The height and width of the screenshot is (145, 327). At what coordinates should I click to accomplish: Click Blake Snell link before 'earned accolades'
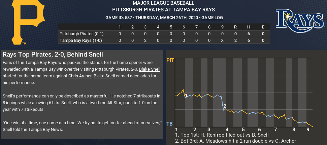tap(104, 76)
